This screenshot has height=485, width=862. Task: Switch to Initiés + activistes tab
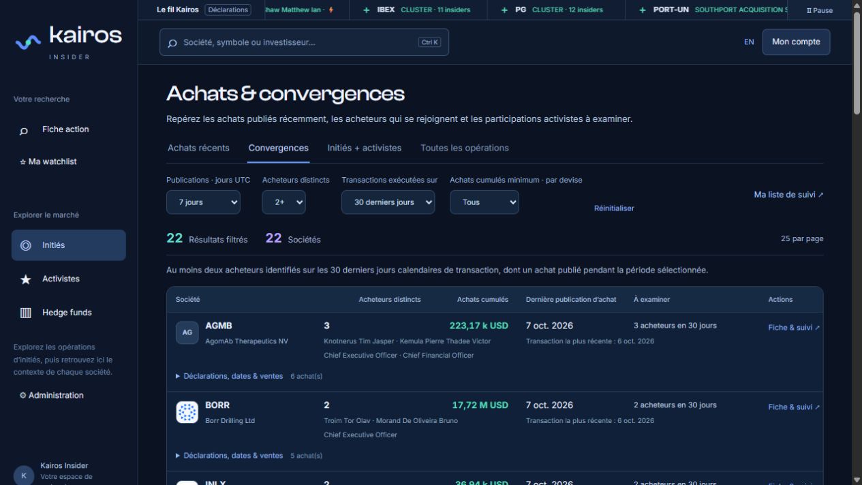[x=364, y=148]
